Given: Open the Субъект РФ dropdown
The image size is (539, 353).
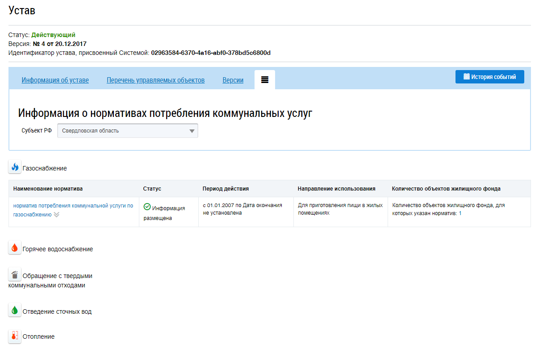Looking at the screenshot, I should (x=127, y=131).
